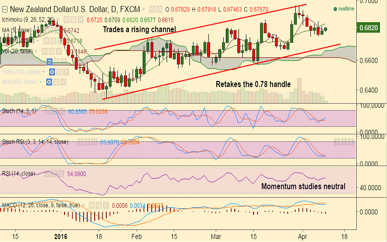Open the EMA (55, close) settings gear
This screenshot has height=242, width=387.
56,61
